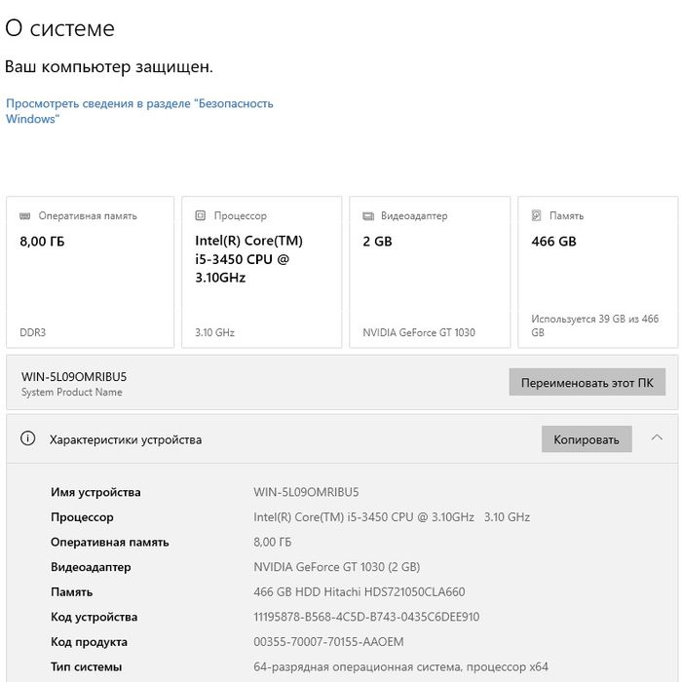Click the 2 GB video adapter value
The image size is (682, 682).
click(378, 241)
